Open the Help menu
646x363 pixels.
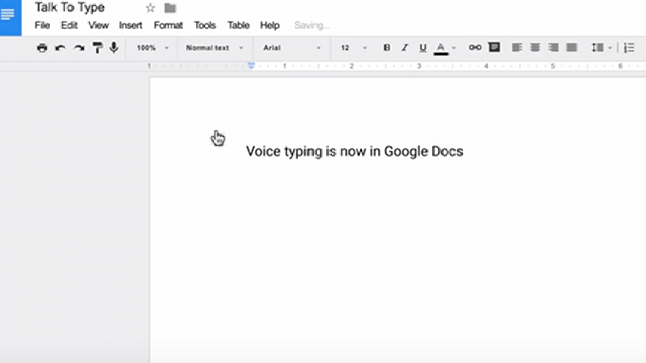click(x=270, y=25)
